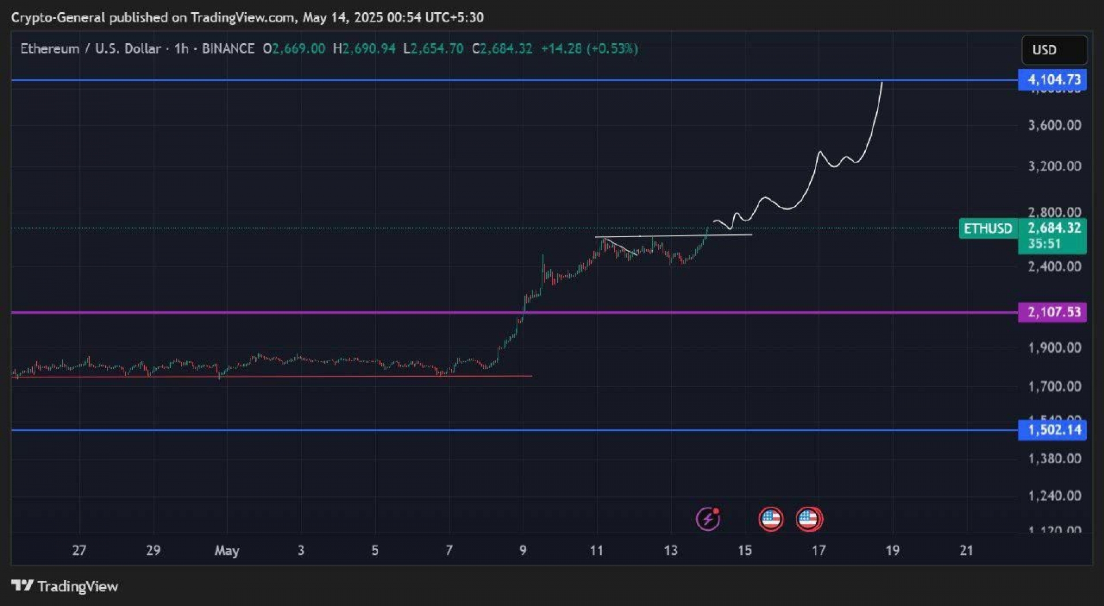Select the purple horizontal line on chart
The height and width of the screenshot is (606, 1104).
(x=515, y=312)
